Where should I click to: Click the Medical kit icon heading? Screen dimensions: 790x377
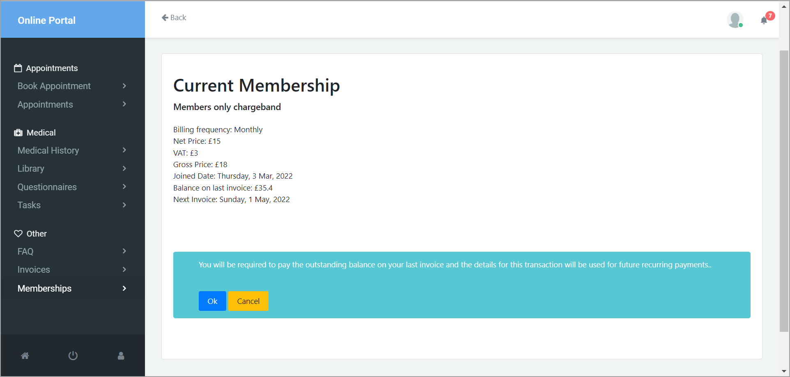[18, 133]
